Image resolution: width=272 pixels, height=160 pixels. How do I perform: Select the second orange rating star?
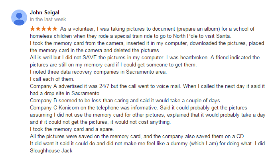[x=38, y=29]
